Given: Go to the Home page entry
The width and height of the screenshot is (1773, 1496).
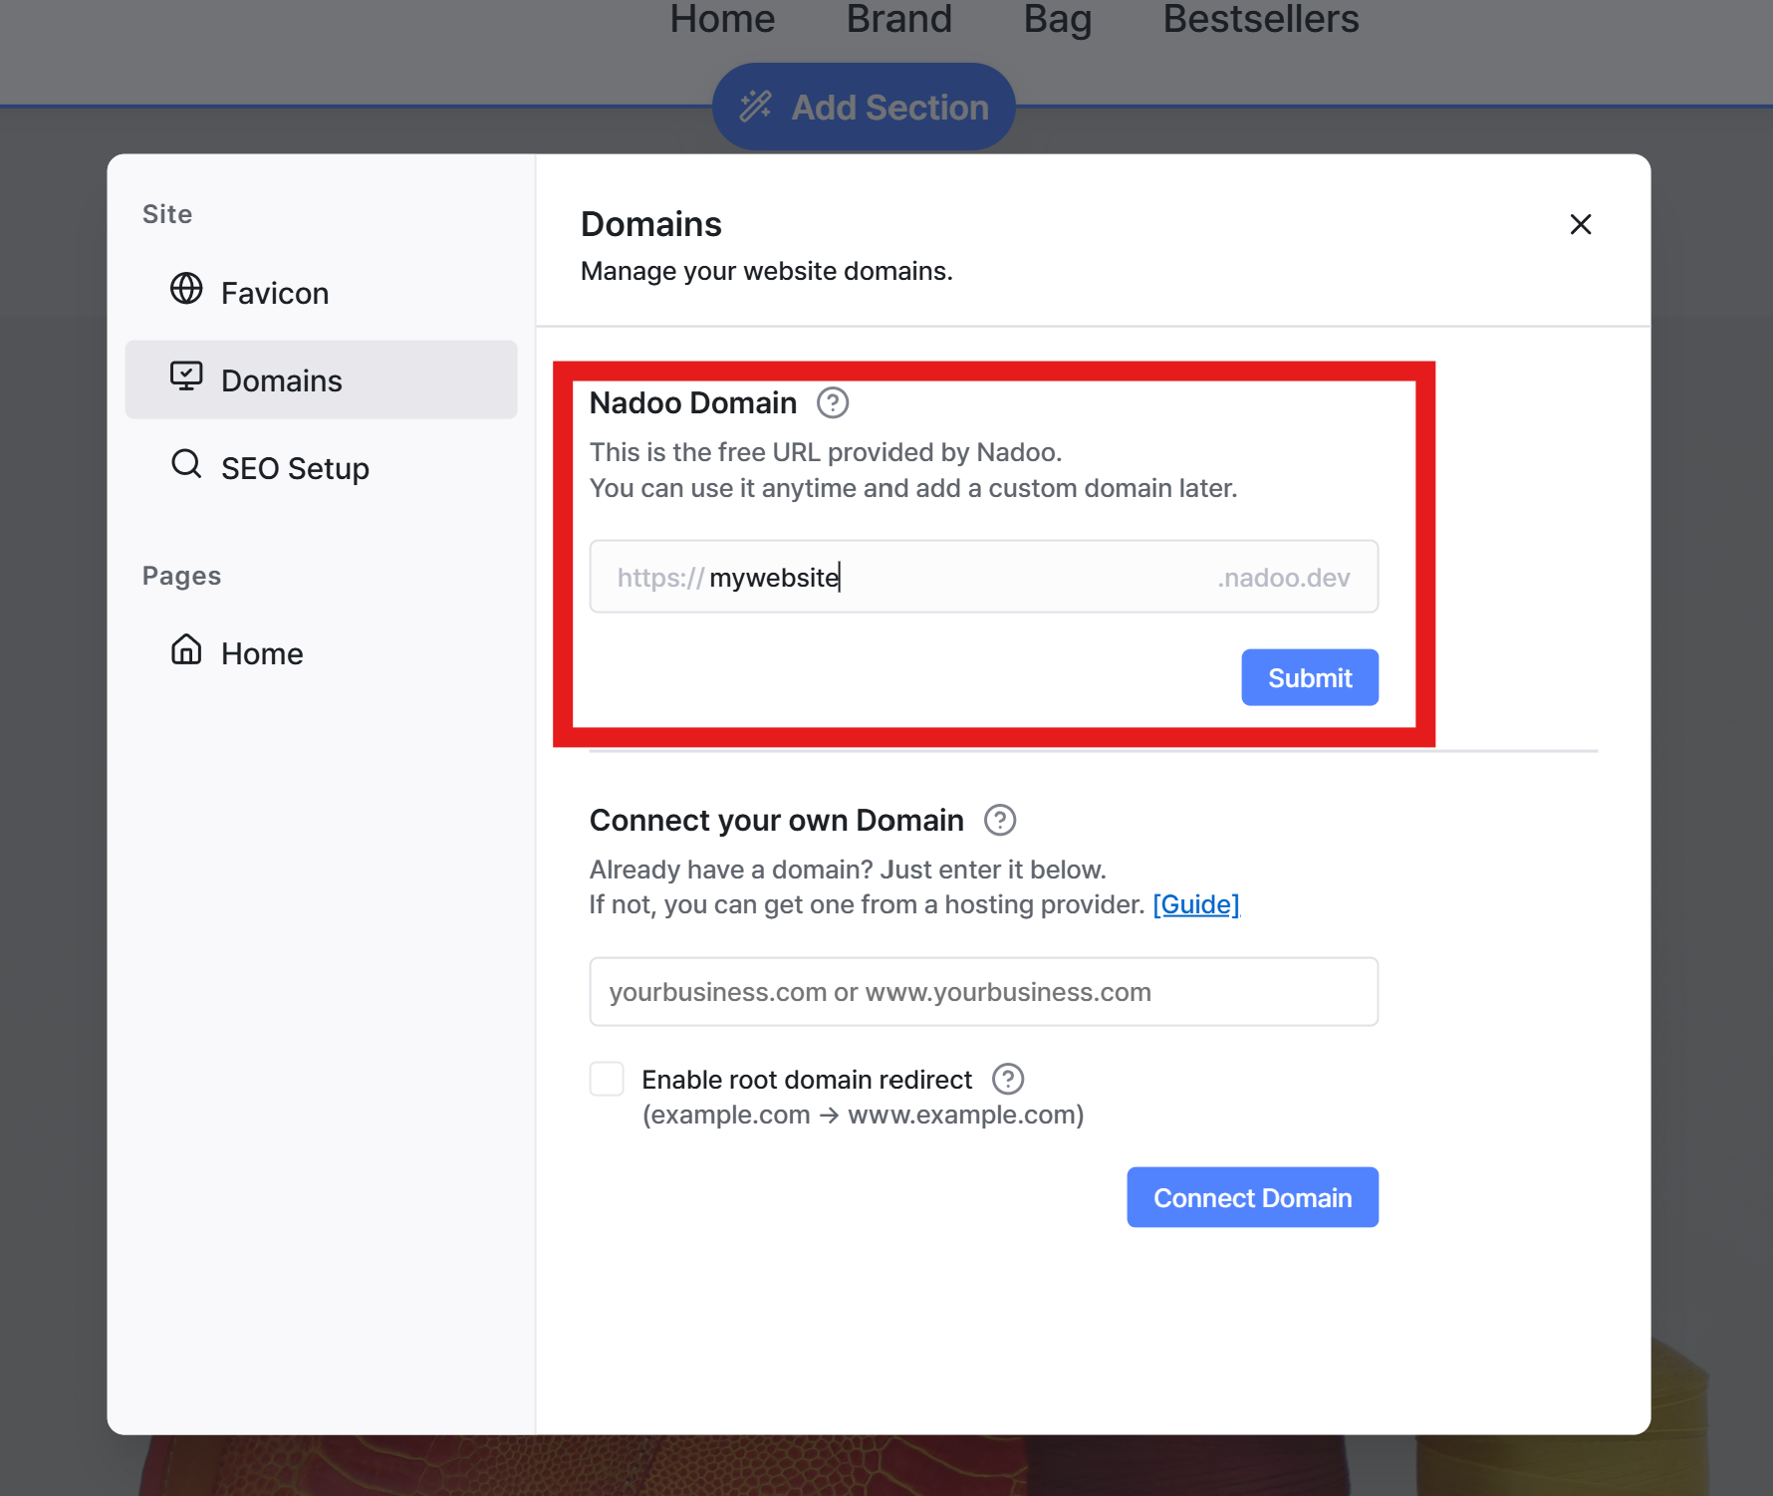Looking at the screenshot, I should coord(321,653).
